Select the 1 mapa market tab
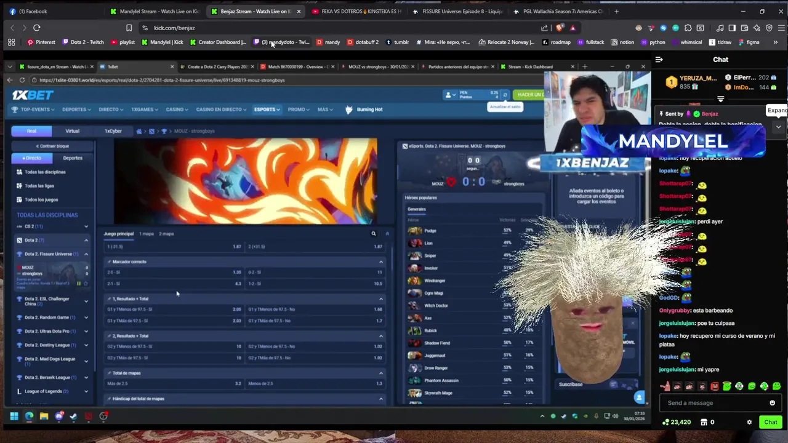Viewport: 788px width, 443px height. [x=147, y=234]
